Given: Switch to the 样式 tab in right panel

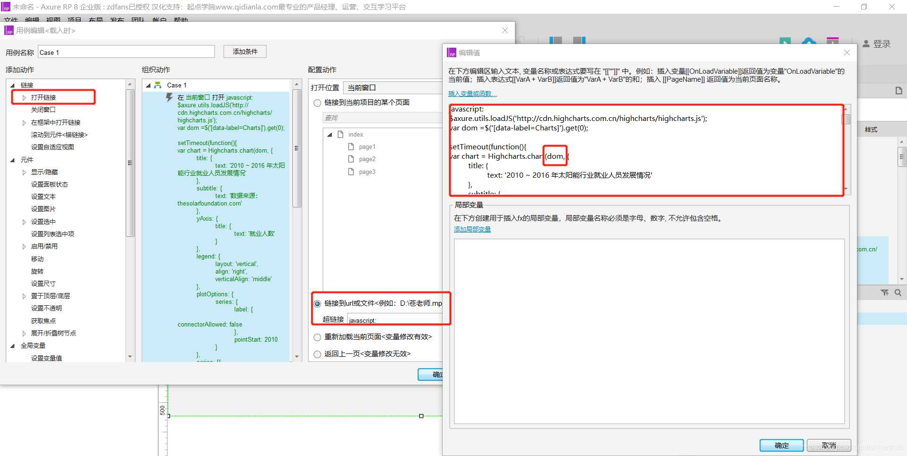Looking at the screenshot, I should point(871,129).
